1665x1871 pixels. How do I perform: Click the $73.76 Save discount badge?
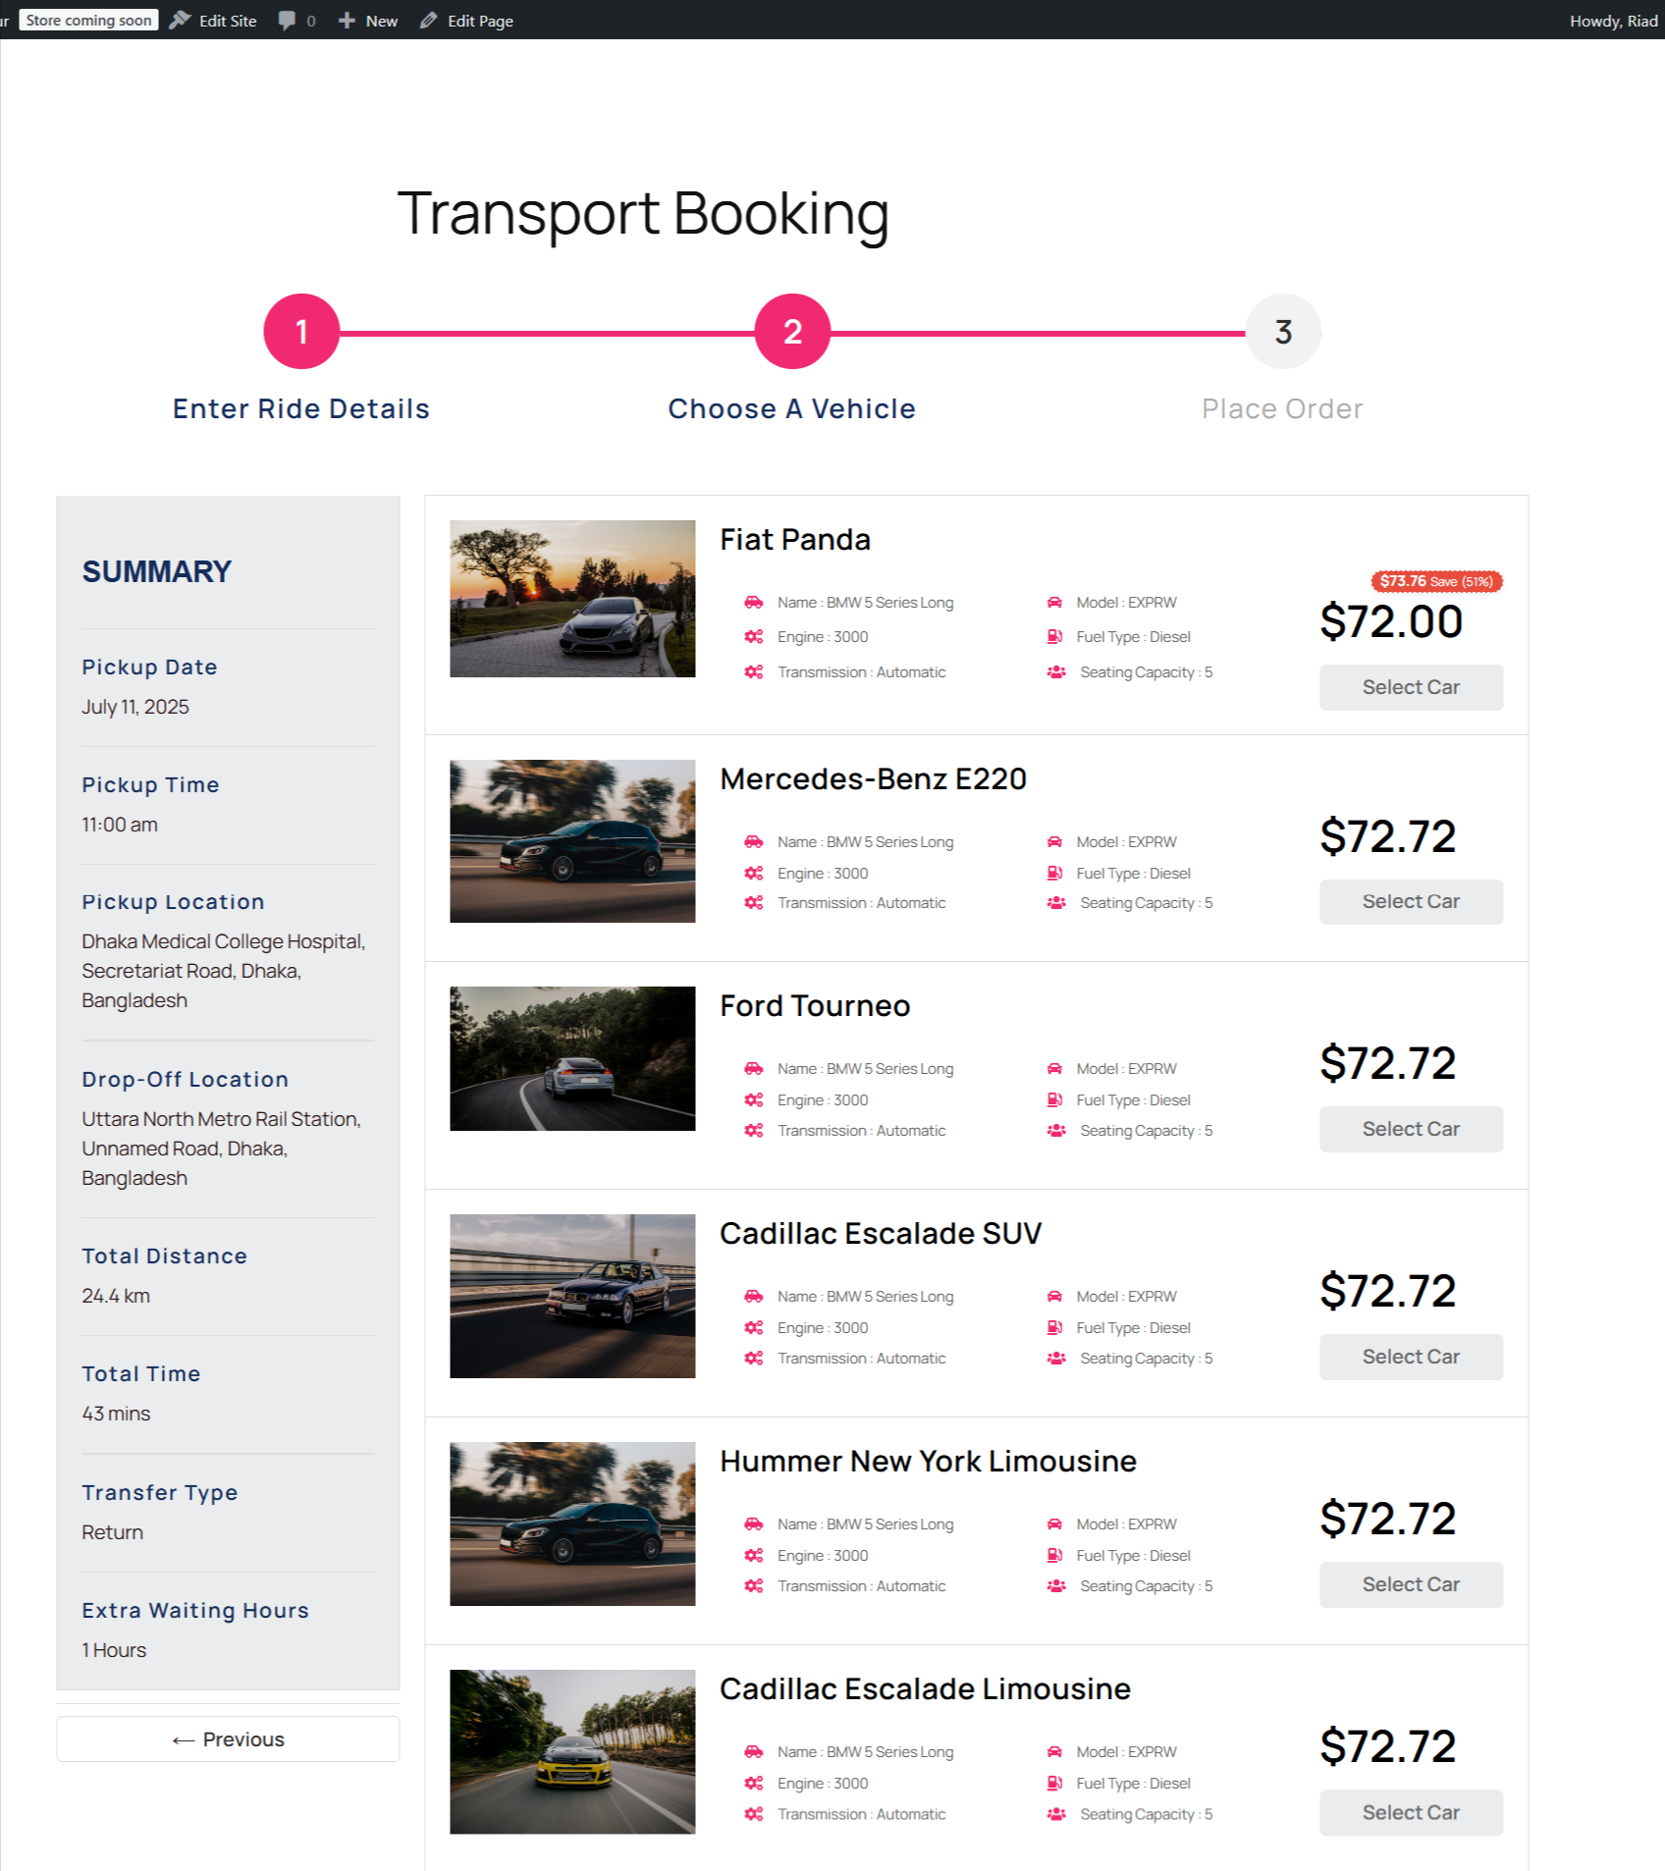[1436, 581]
